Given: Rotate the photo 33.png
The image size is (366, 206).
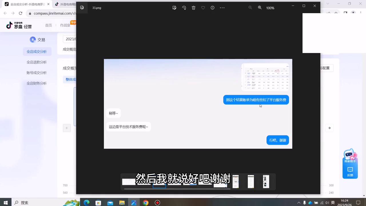Looking at the screenshot, I should pos(184,8).
